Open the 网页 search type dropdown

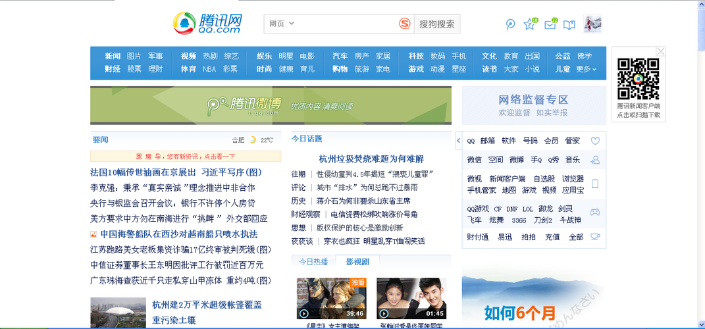coord(282,24)
